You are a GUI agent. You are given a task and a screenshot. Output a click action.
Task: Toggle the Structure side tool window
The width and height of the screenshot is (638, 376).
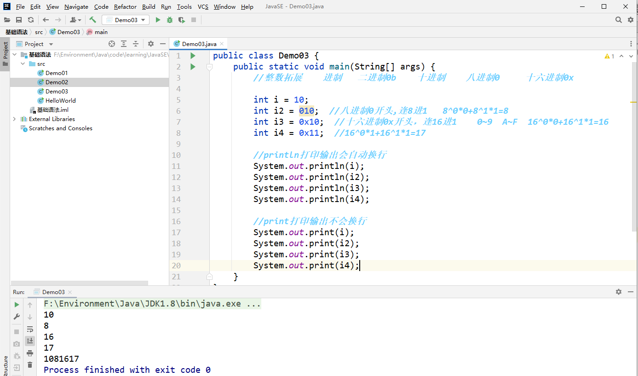(5, 365)
